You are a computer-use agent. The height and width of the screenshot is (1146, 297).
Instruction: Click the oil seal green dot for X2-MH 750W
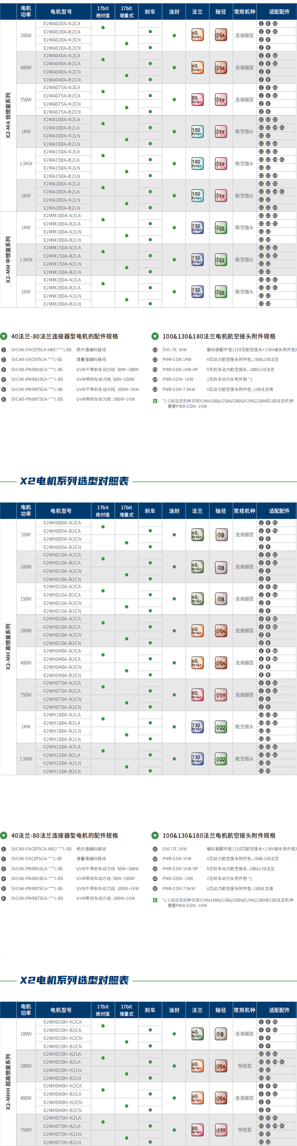coord(174,695)
